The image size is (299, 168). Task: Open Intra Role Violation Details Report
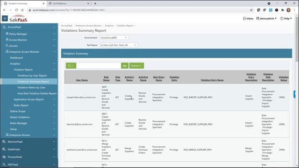click(x=37, y=93)
